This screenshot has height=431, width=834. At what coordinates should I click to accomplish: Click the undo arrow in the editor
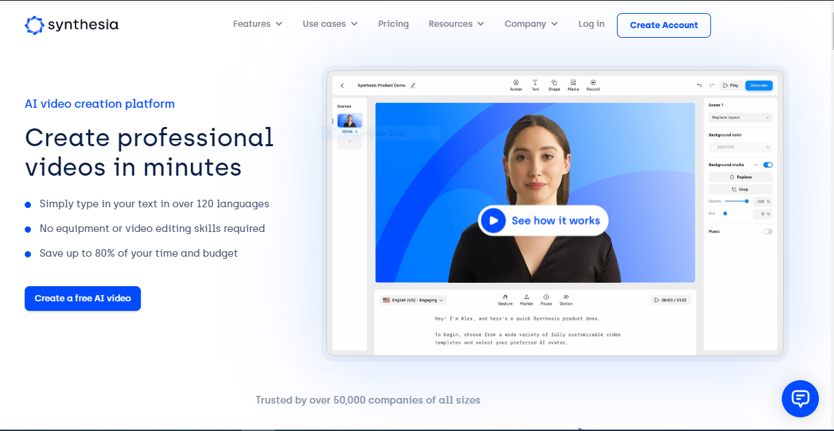699,85
